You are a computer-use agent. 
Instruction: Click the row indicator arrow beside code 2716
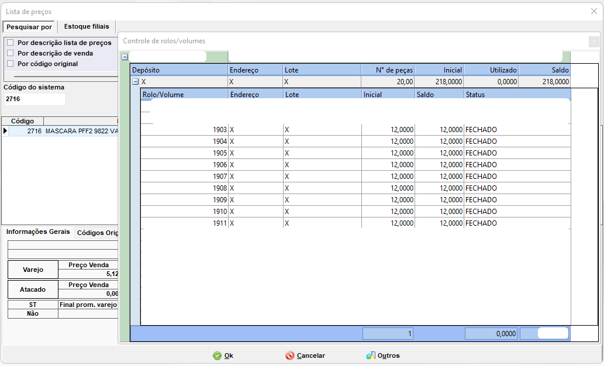click(5, 132)
